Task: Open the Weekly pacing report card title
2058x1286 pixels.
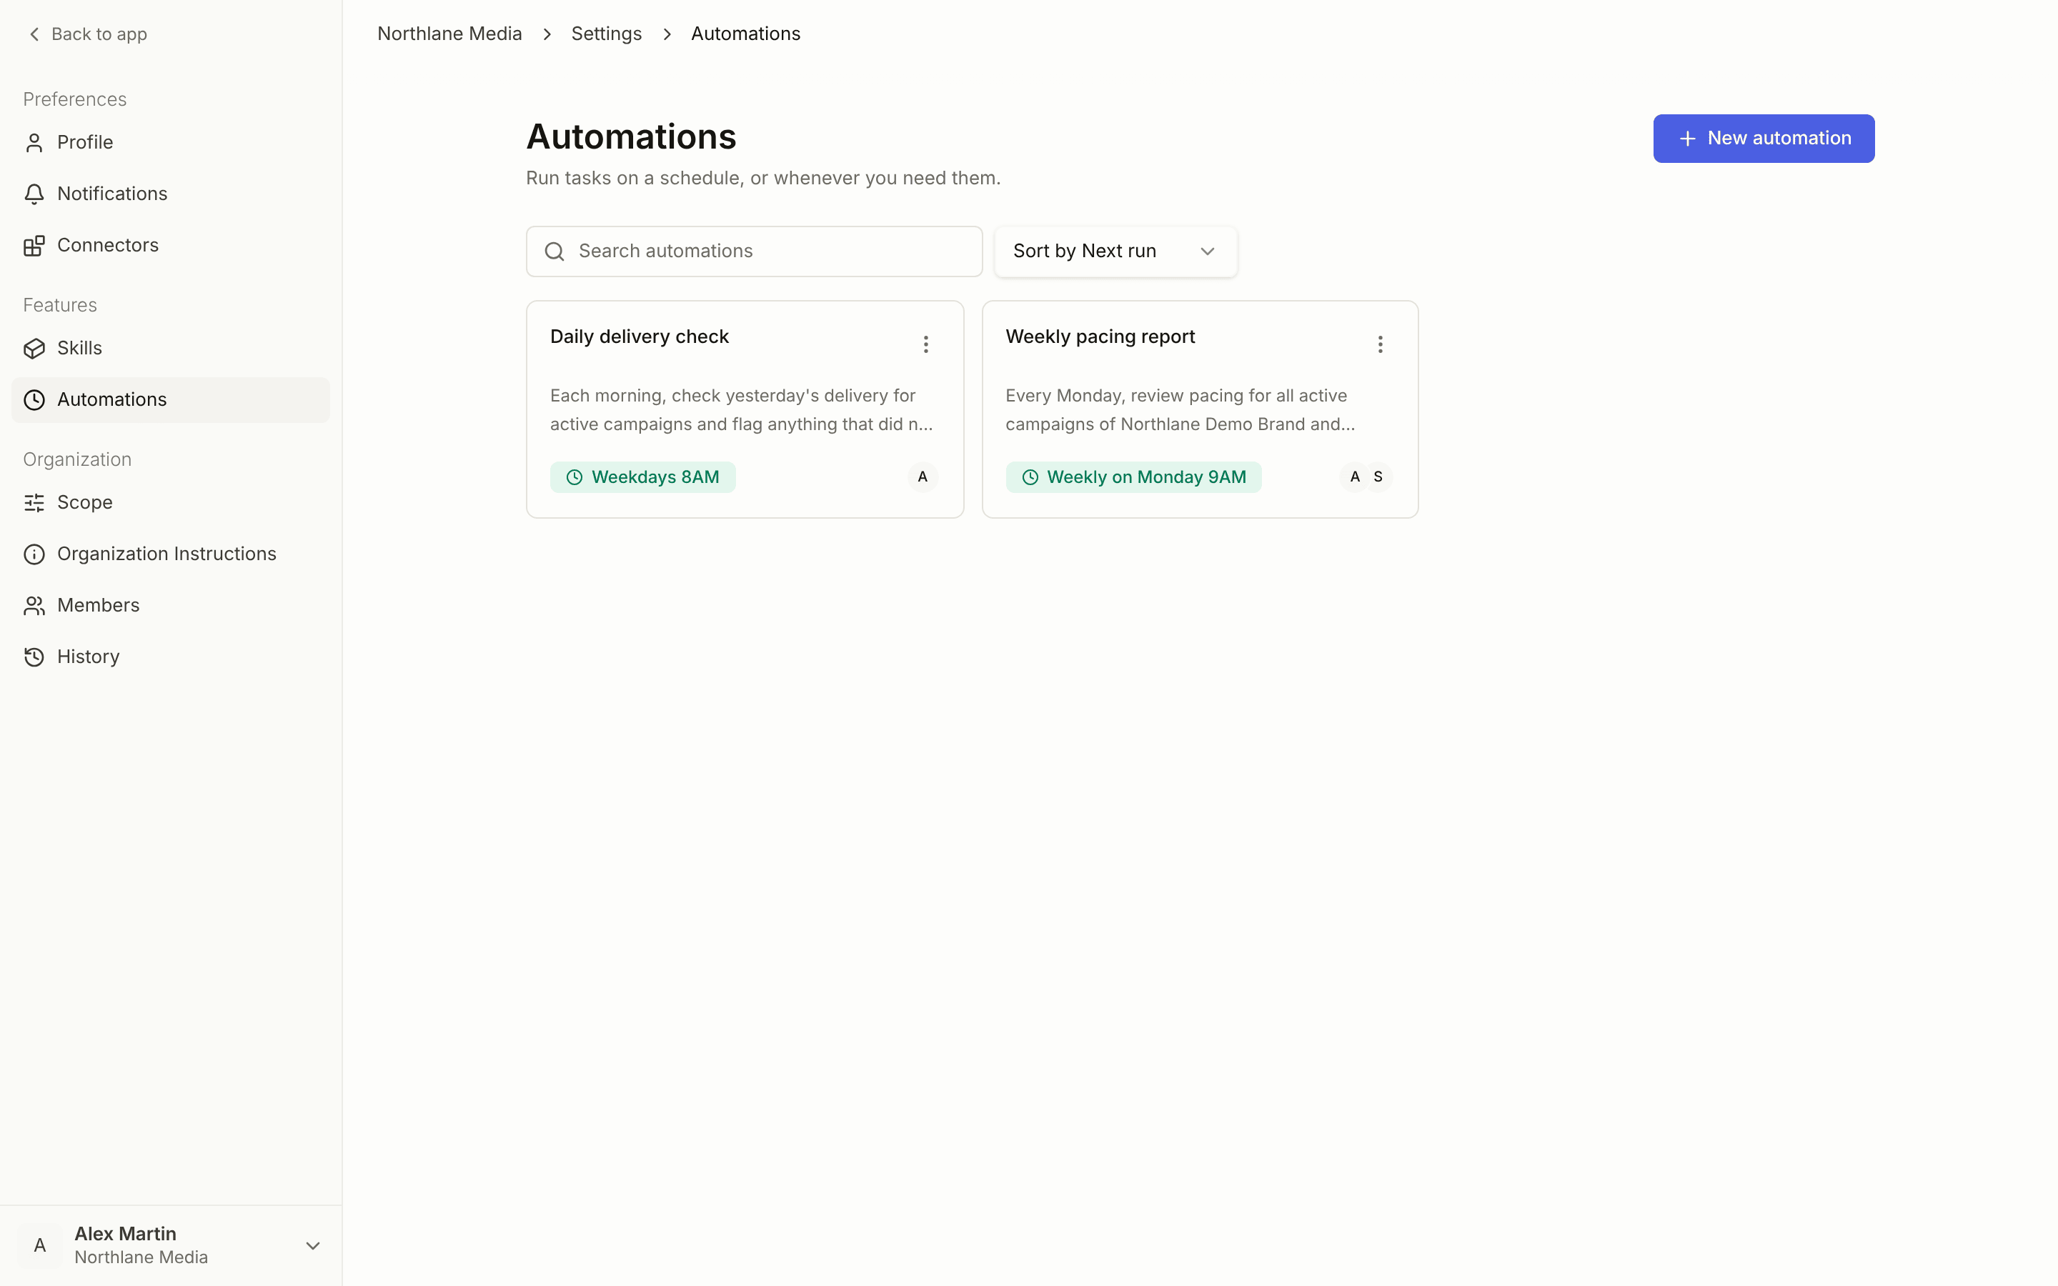Action: pyautogui.click(x=1100, y=337)
